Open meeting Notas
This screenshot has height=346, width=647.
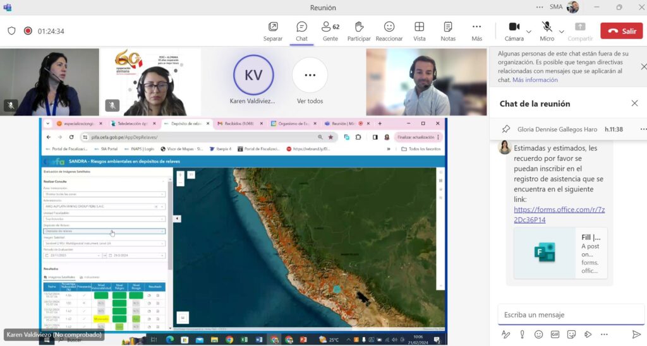click(448, 31)
